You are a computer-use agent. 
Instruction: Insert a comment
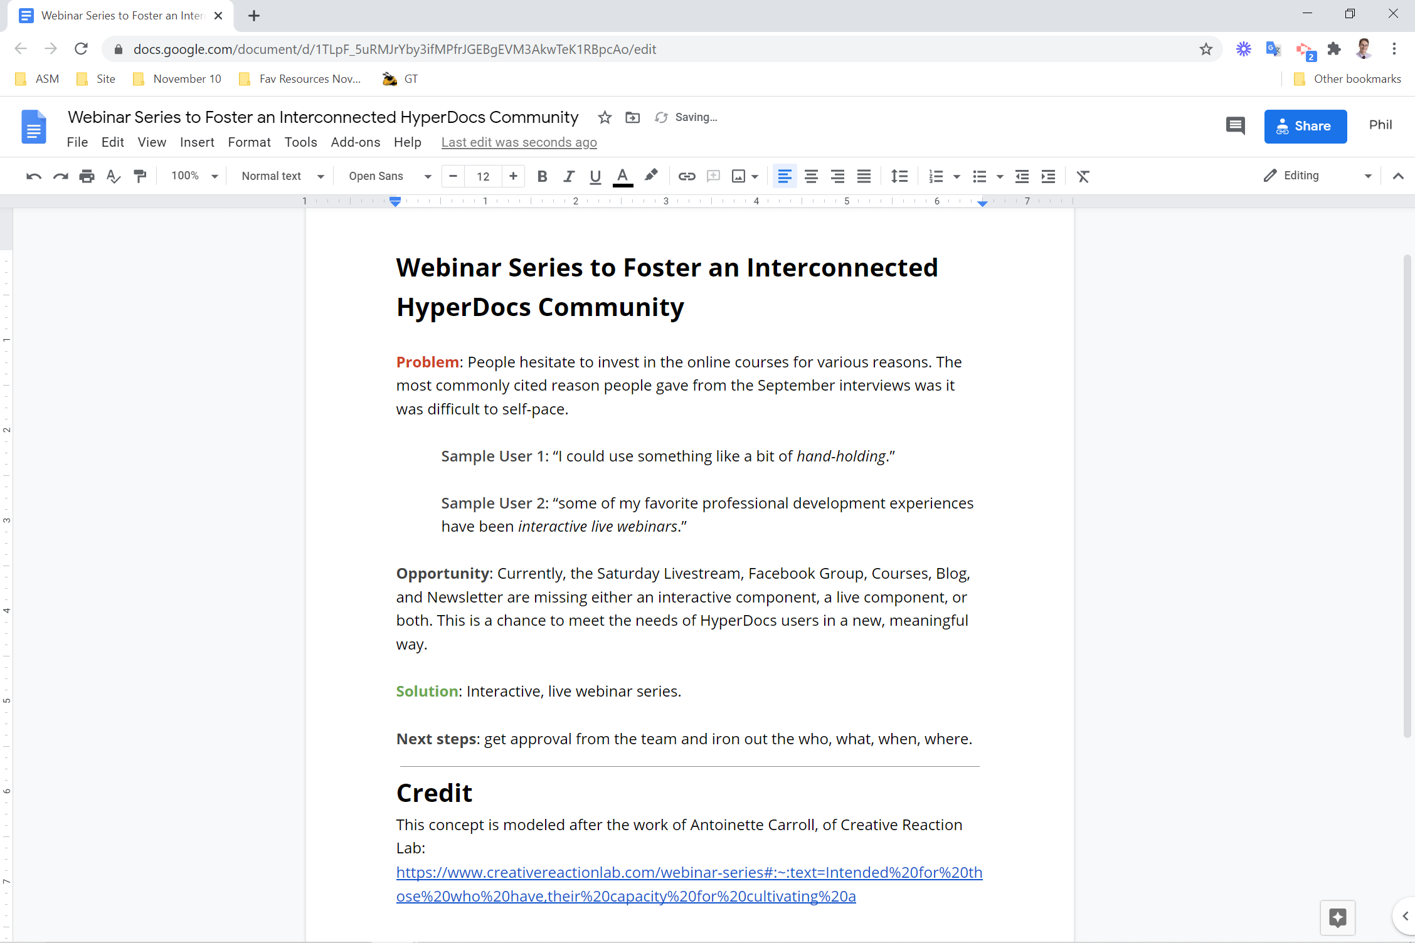(x=713, y=176)
